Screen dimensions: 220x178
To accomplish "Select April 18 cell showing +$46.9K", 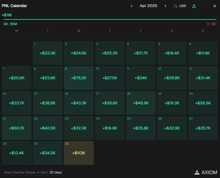I will click(x=141, y=103).
